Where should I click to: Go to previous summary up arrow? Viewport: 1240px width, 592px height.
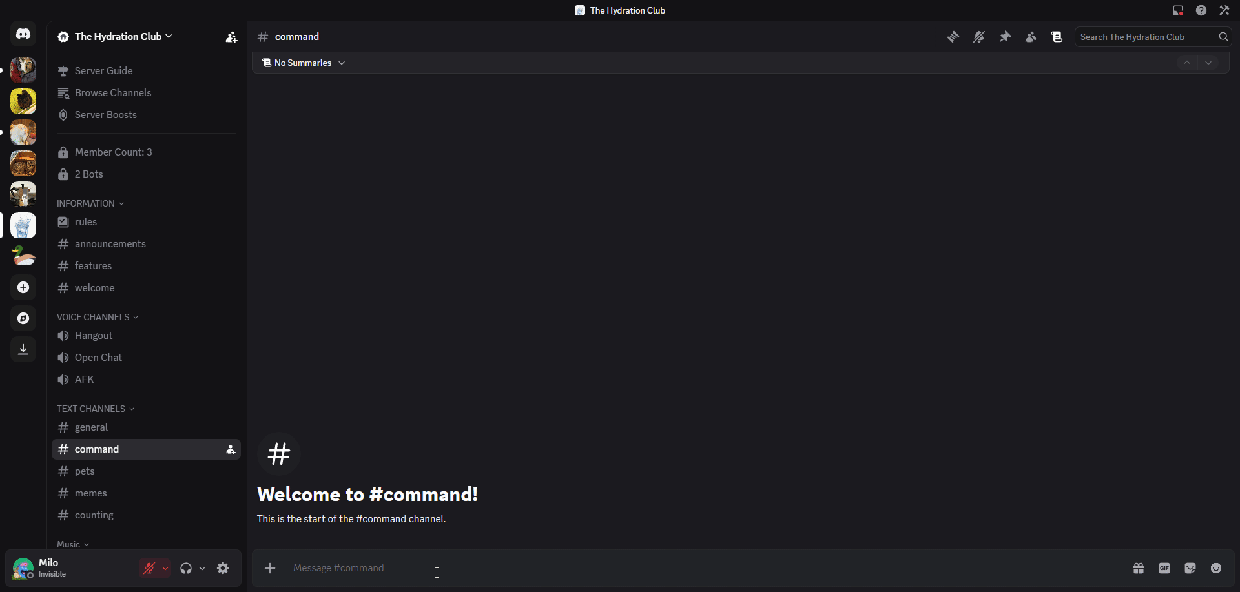1187,63
